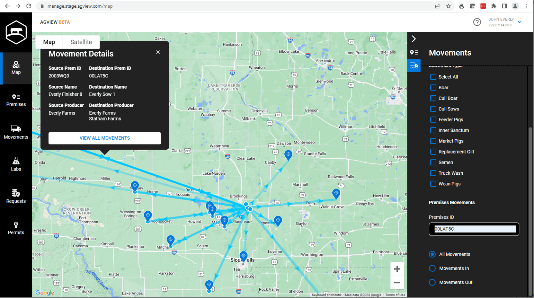Enable the Select All movement type checkbox
The image size is (534, 298).
[x=433, y=77]
